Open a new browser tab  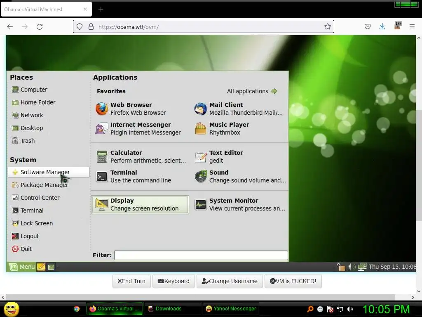101,9
